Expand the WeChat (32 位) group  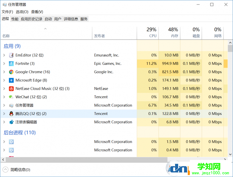tap(4, 97)
